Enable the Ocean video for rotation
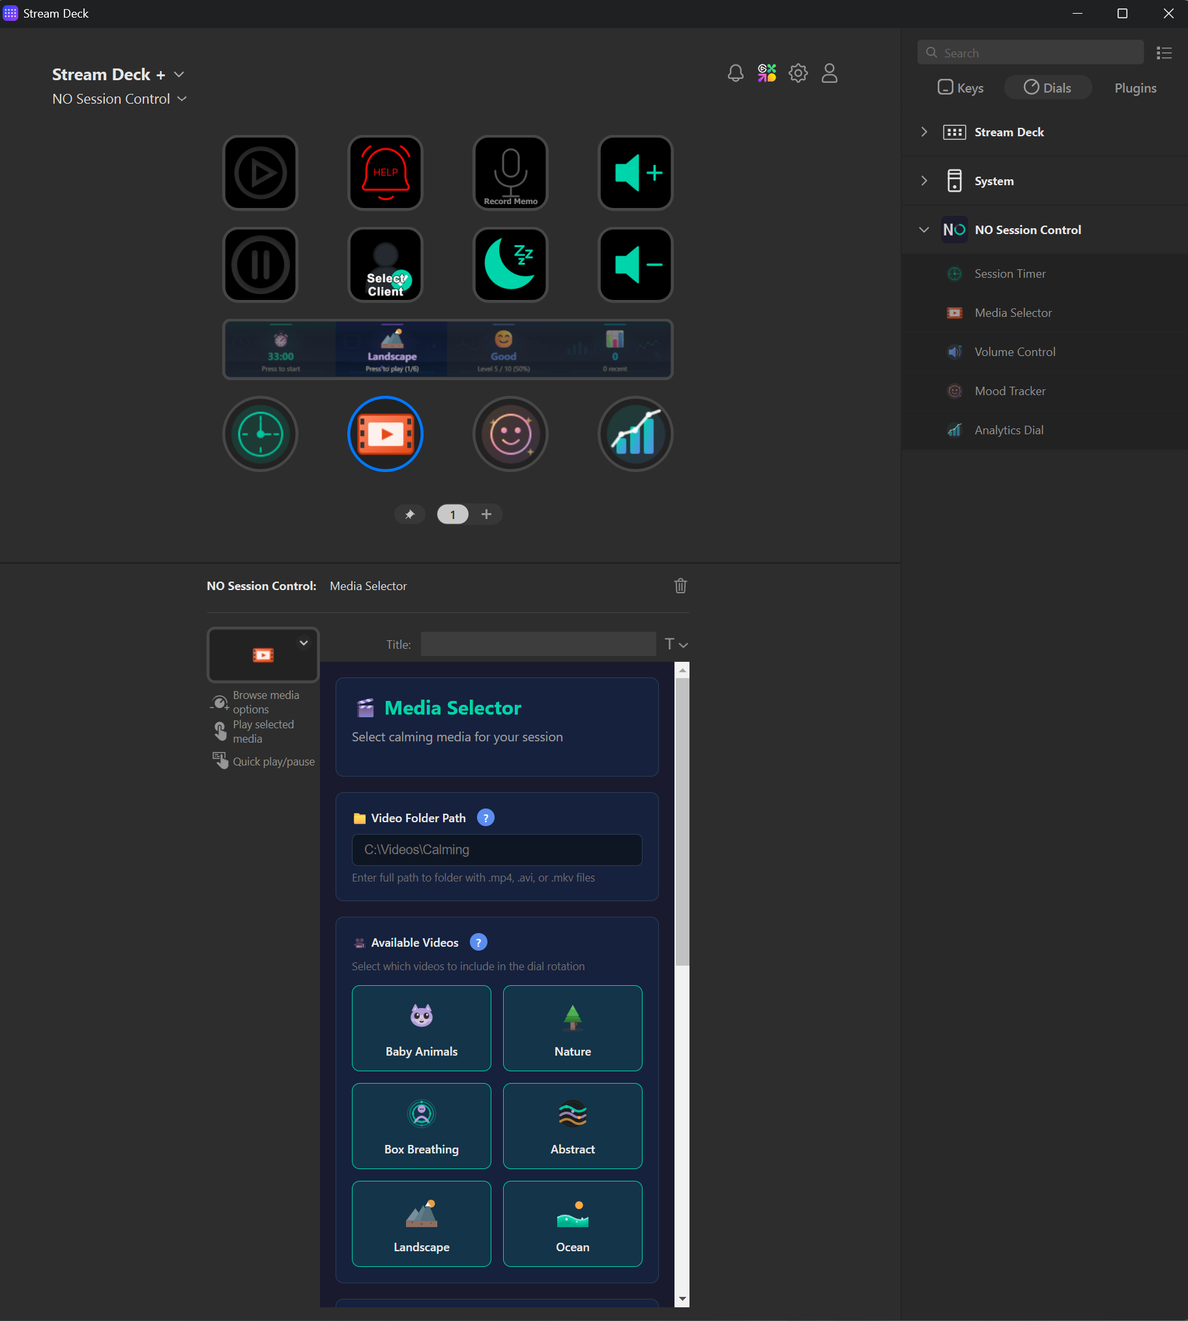This screenshot has height=1321, width=1188. 572,1224
